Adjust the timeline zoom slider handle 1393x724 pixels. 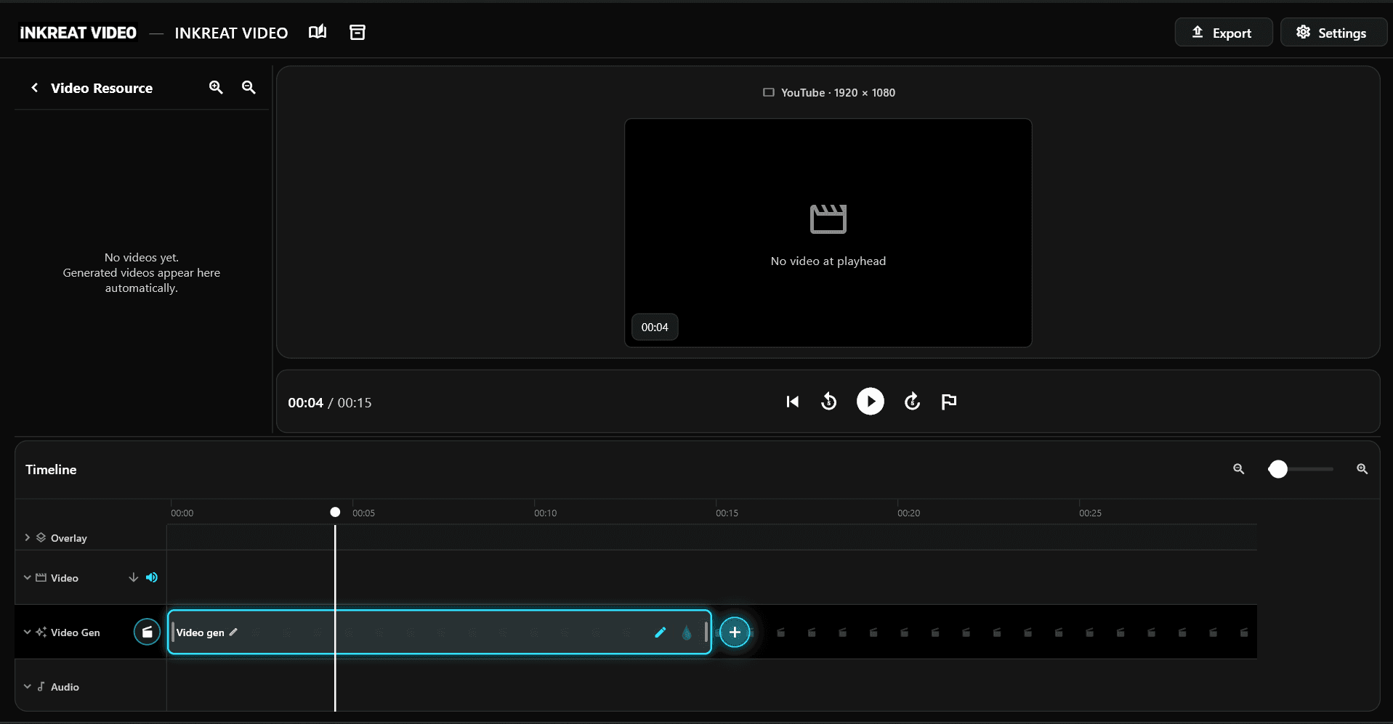(1278, 469)
